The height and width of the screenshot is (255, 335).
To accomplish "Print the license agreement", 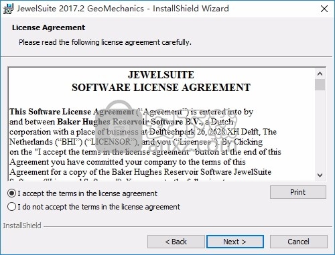I will [x=298, y=192].
